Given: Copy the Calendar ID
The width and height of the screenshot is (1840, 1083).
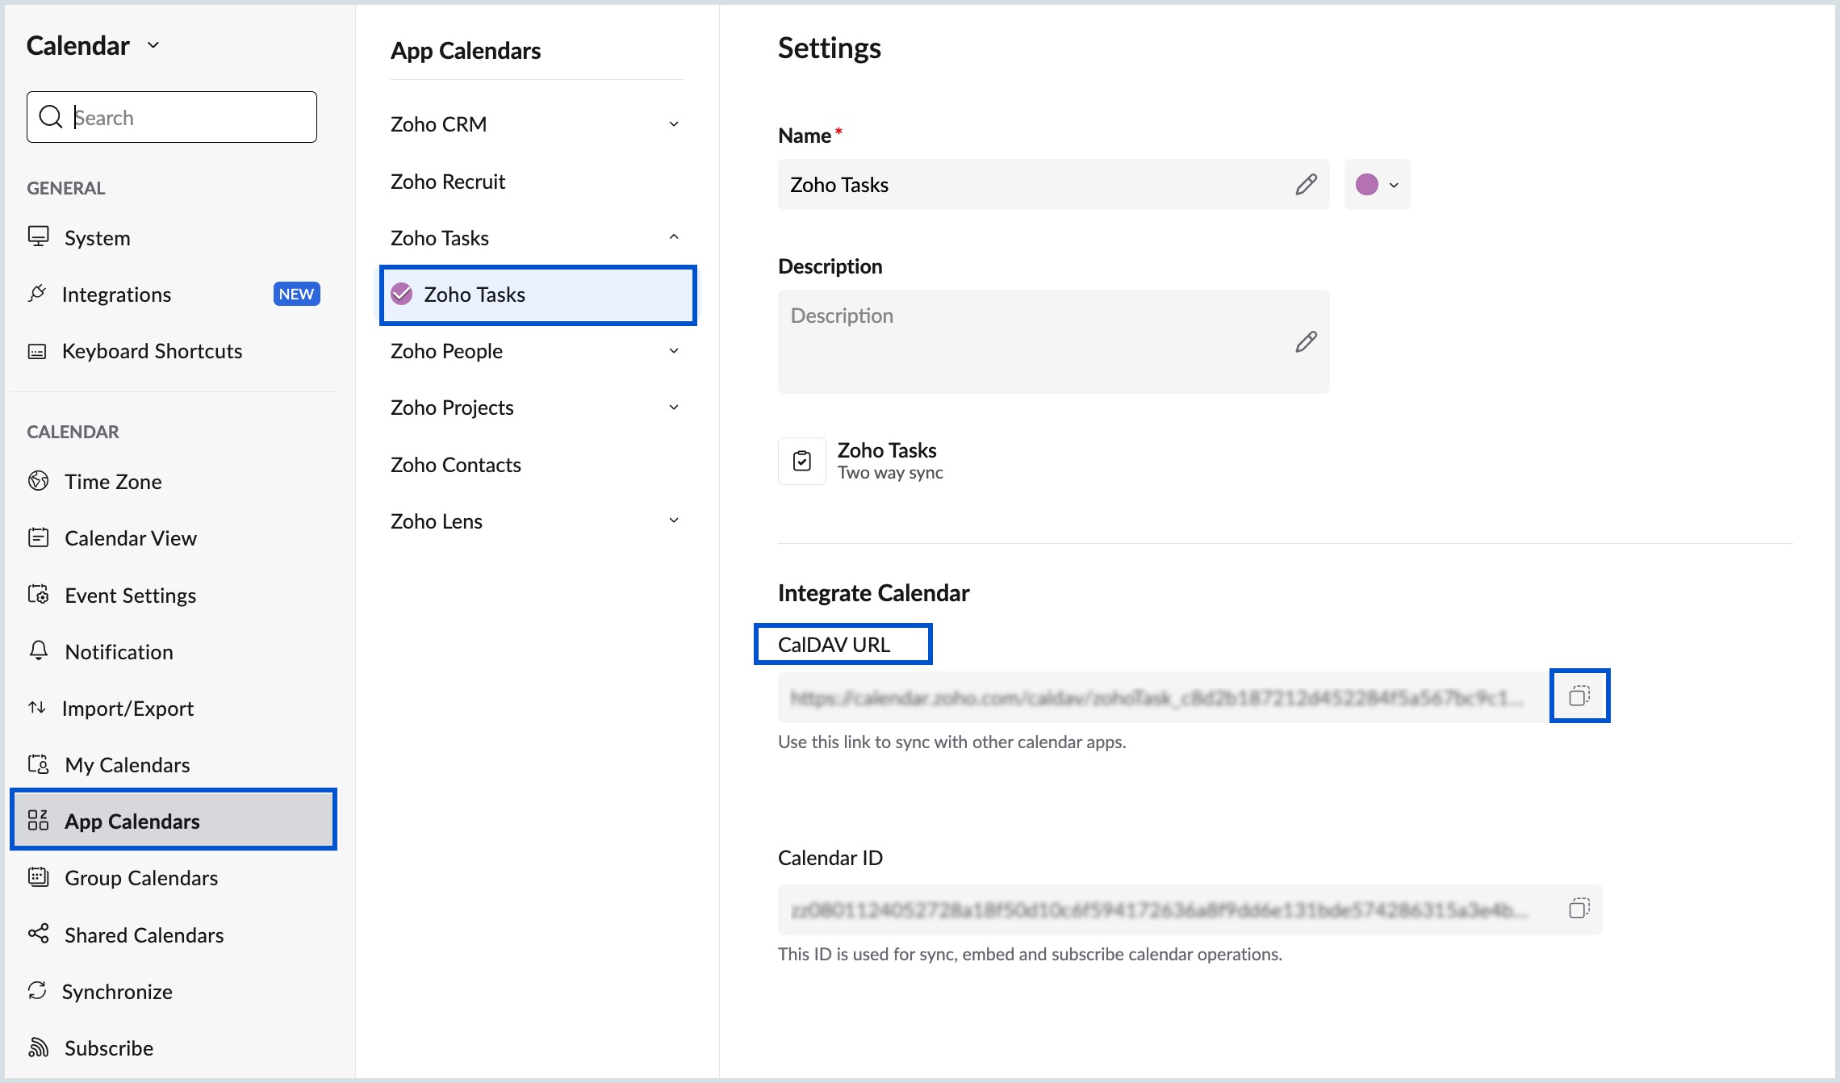Looking at the screenshot, I should pos(1579,909).
